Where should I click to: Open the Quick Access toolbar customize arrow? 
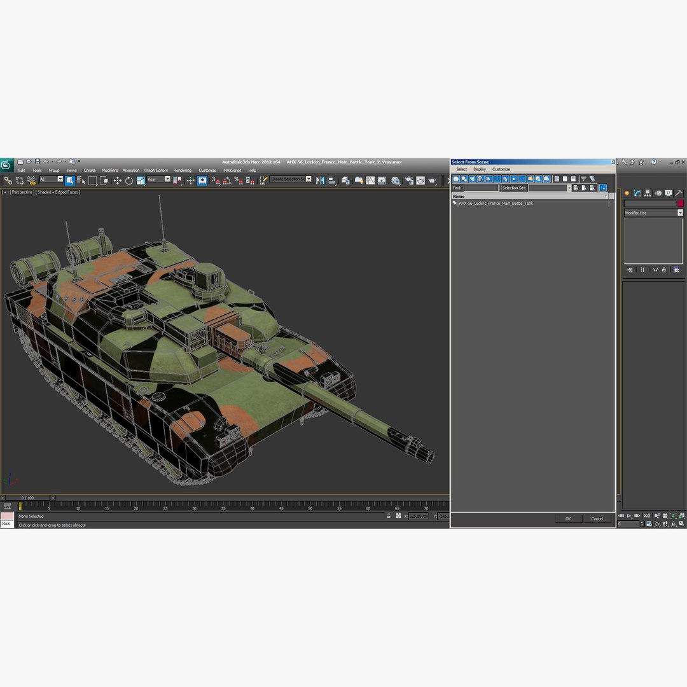click(79, 162)
